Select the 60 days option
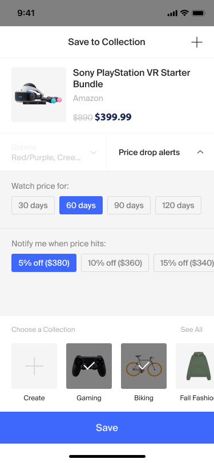Image resolution: width=214 pixels, height=463 pixels. 81,205
